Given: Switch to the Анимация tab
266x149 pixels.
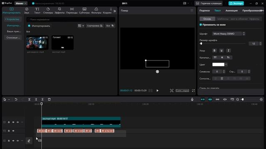Looking at the screenshot, I should [232, 10].
